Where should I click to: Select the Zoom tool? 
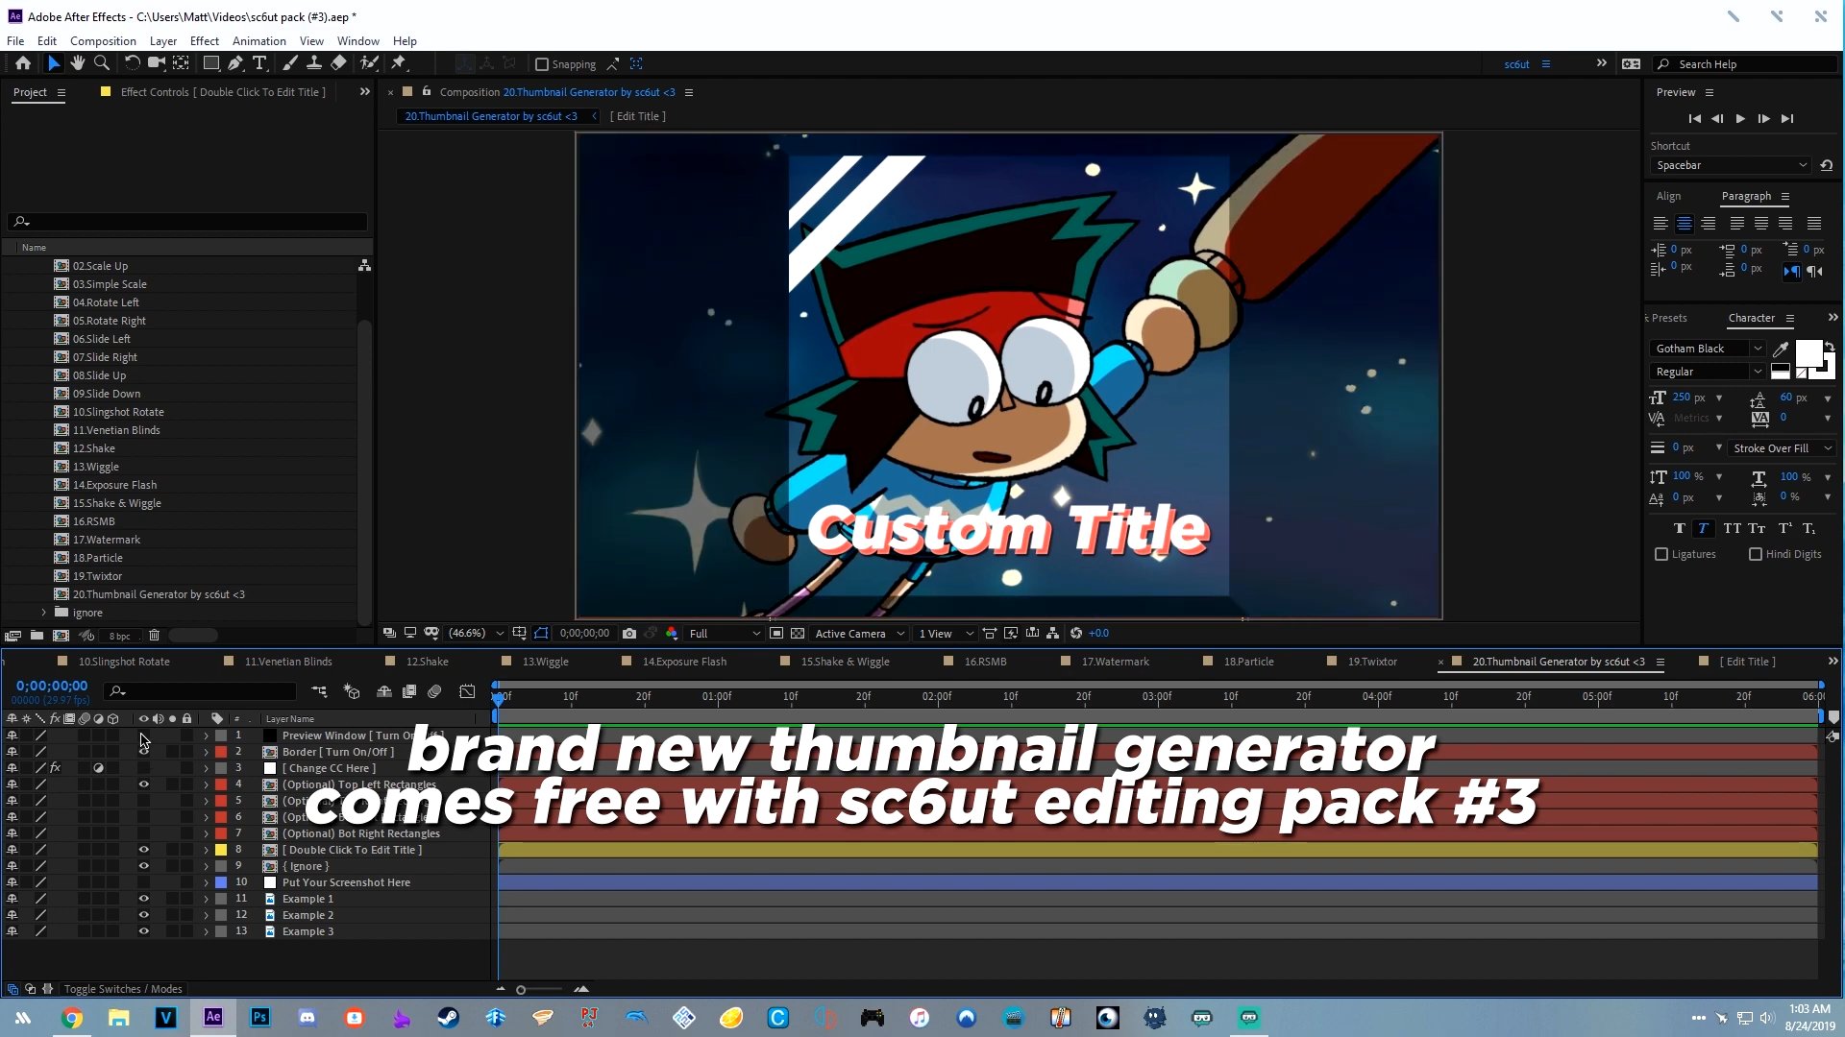101,63
